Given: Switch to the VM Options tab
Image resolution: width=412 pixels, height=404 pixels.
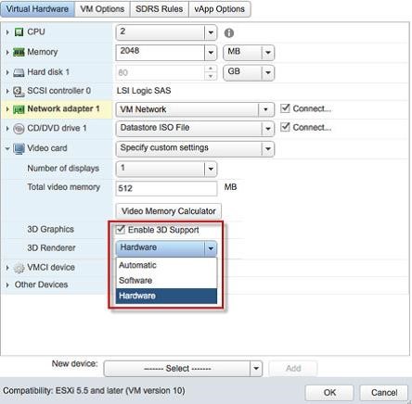Looking at the screenshot, I should point(102,9).
